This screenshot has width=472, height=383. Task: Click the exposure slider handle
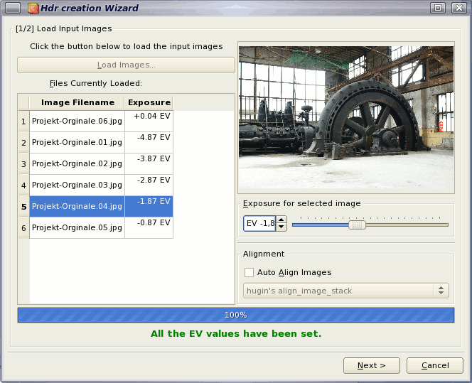click(358, 225)
